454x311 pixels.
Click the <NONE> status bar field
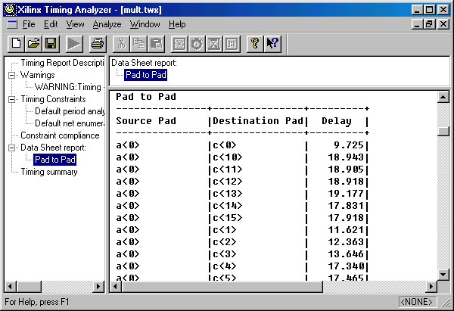417,302
